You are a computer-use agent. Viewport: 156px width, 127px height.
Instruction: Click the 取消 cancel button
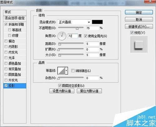click(x=139, y=19)
